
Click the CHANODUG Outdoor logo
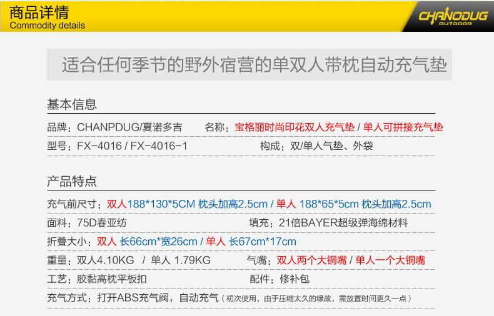click(x=453, y=17)
